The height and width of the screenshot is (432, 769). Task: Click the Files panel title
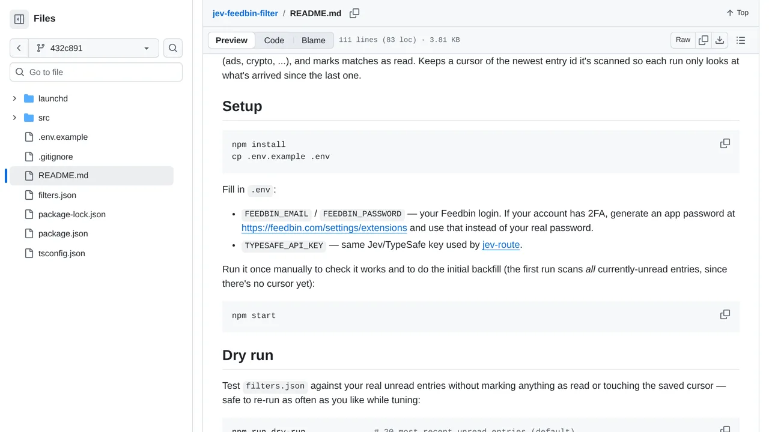pos(44,19)
